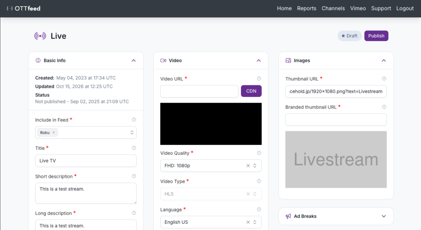Image resolution: width=421 pixels, height=230 pixels.
Task: Open help for Long description
Action: click(134, 213)
